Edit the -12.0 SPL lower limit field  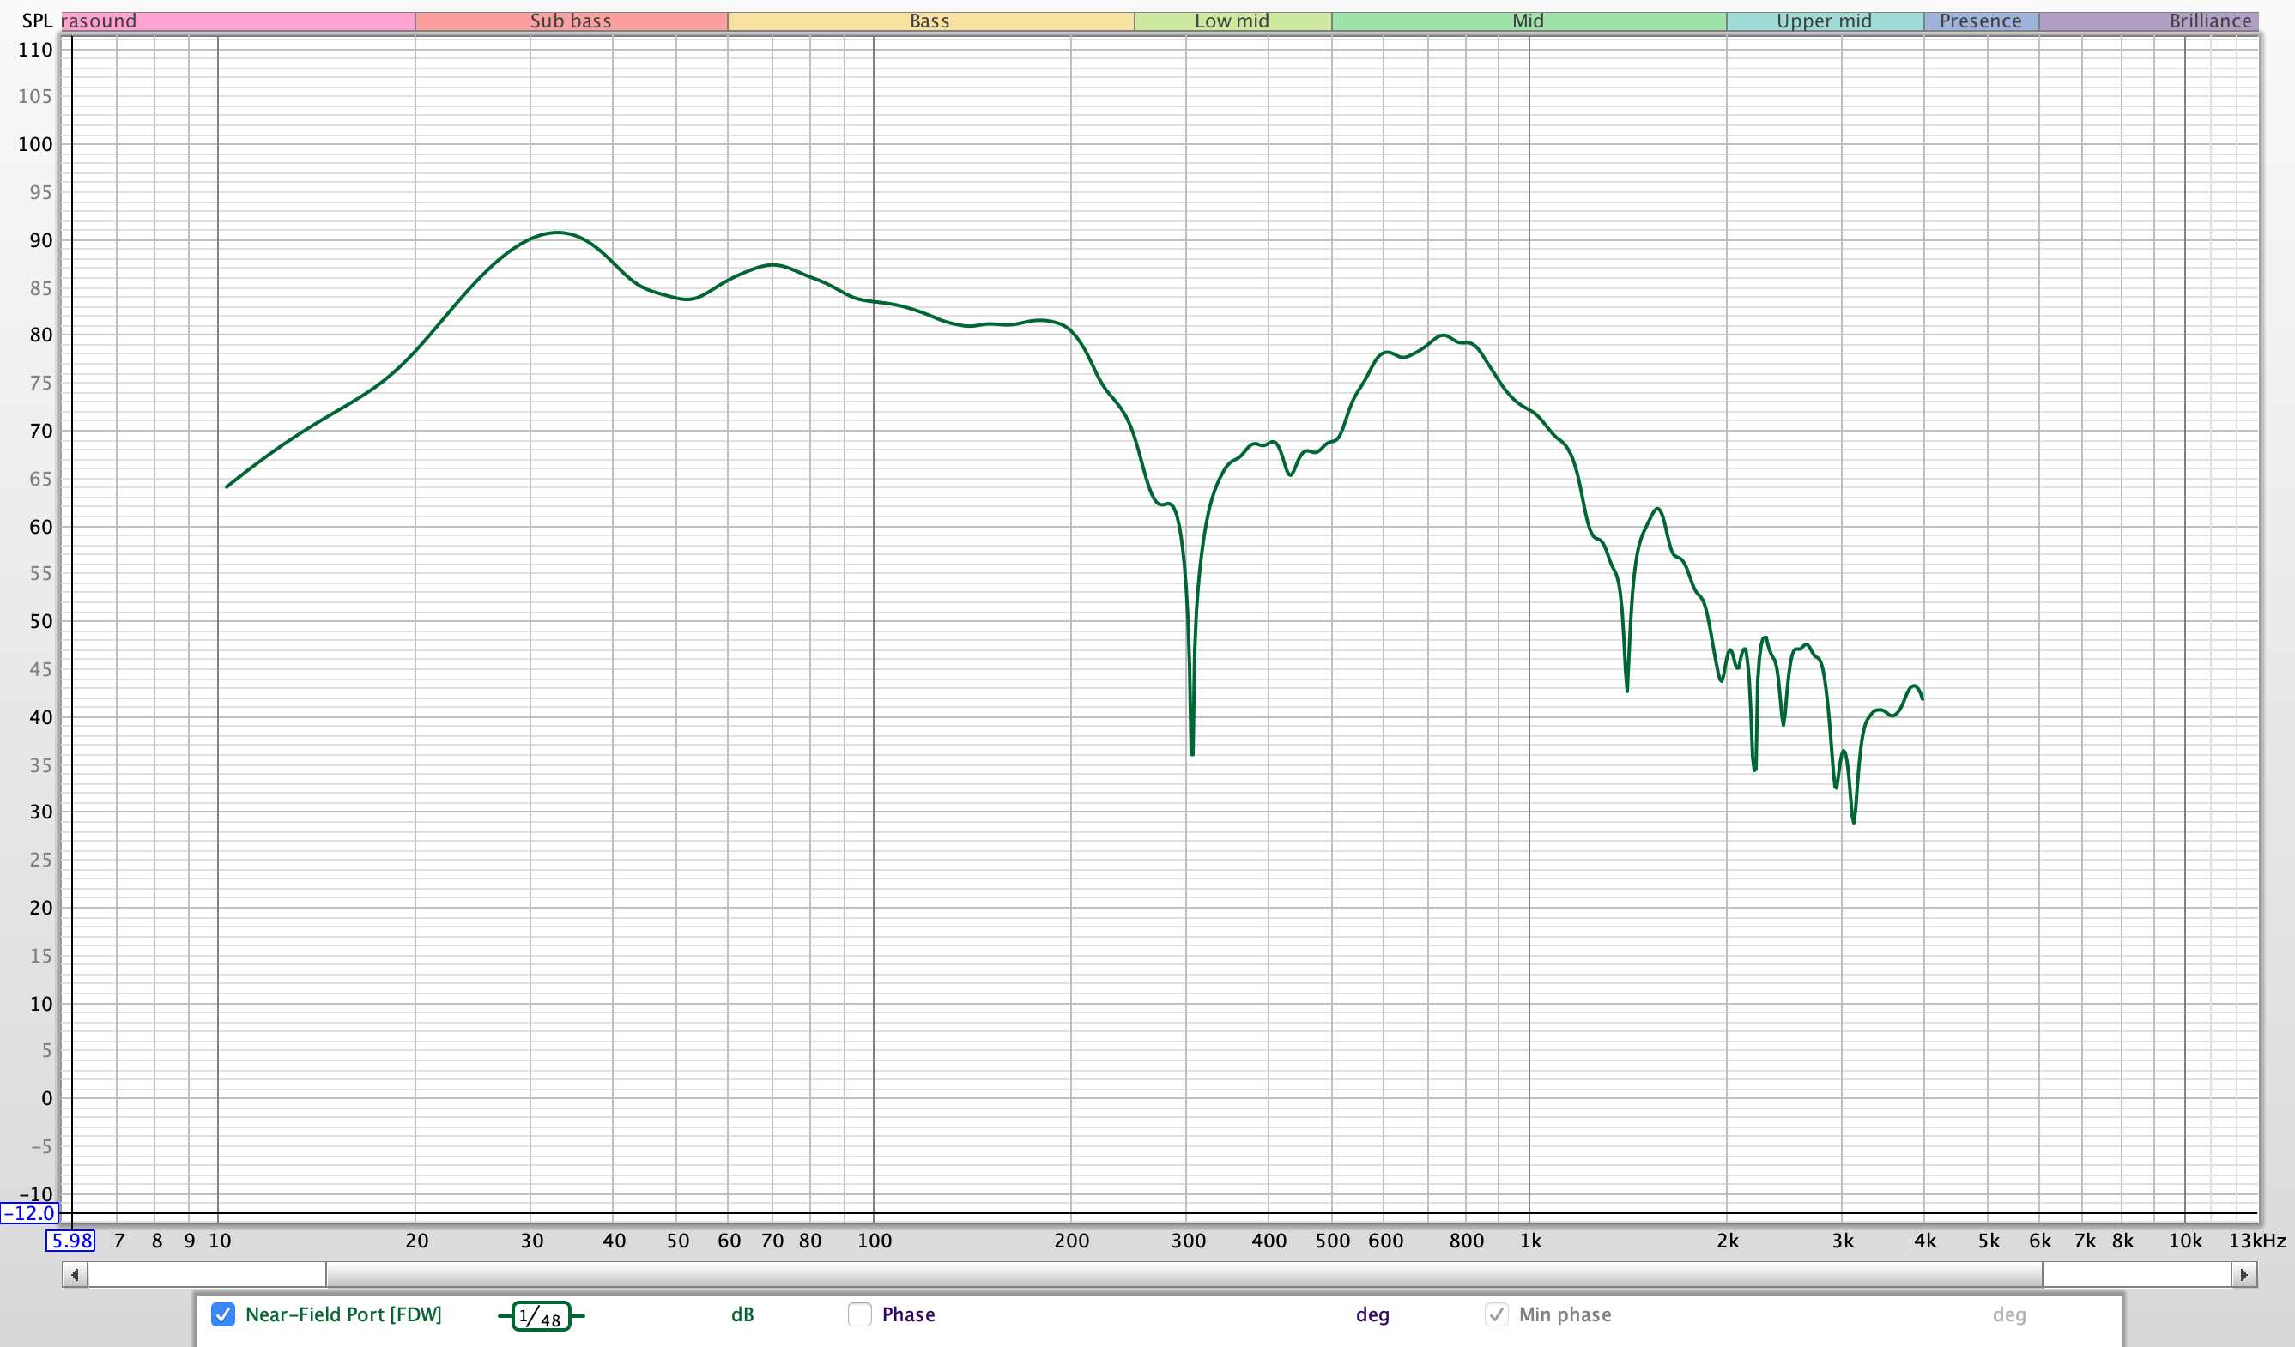(29, 1213)
